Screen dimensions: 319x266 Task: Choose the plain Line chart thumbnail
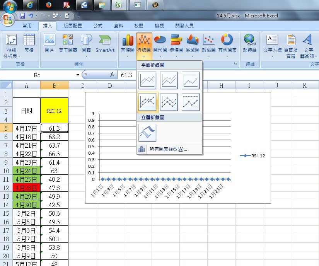coord(147,80)
